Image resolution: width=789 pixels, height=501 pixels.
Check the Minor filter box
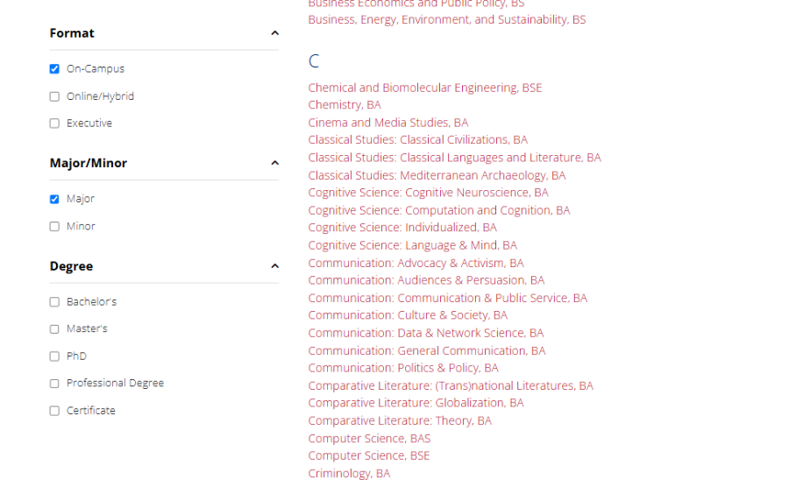pyautogui.click(x=54, y=227)
